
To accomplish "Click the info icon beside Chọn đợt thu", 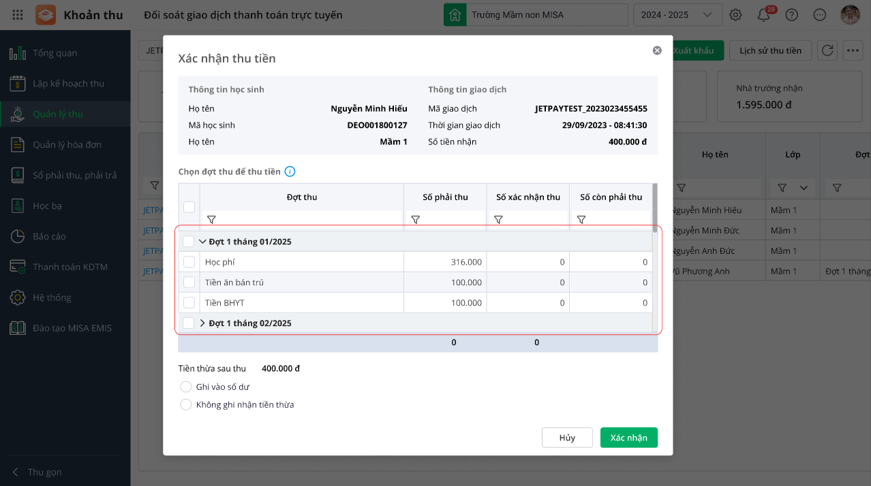I will coord(290,172).
